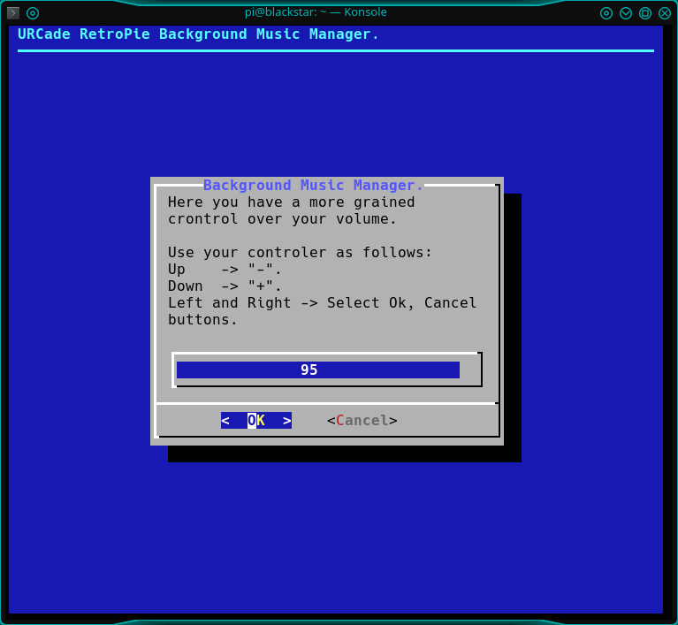Maximize the Konsole window
Image resolution: width=678 pixels, height=625 pixels.
click(x=645, y=13)
